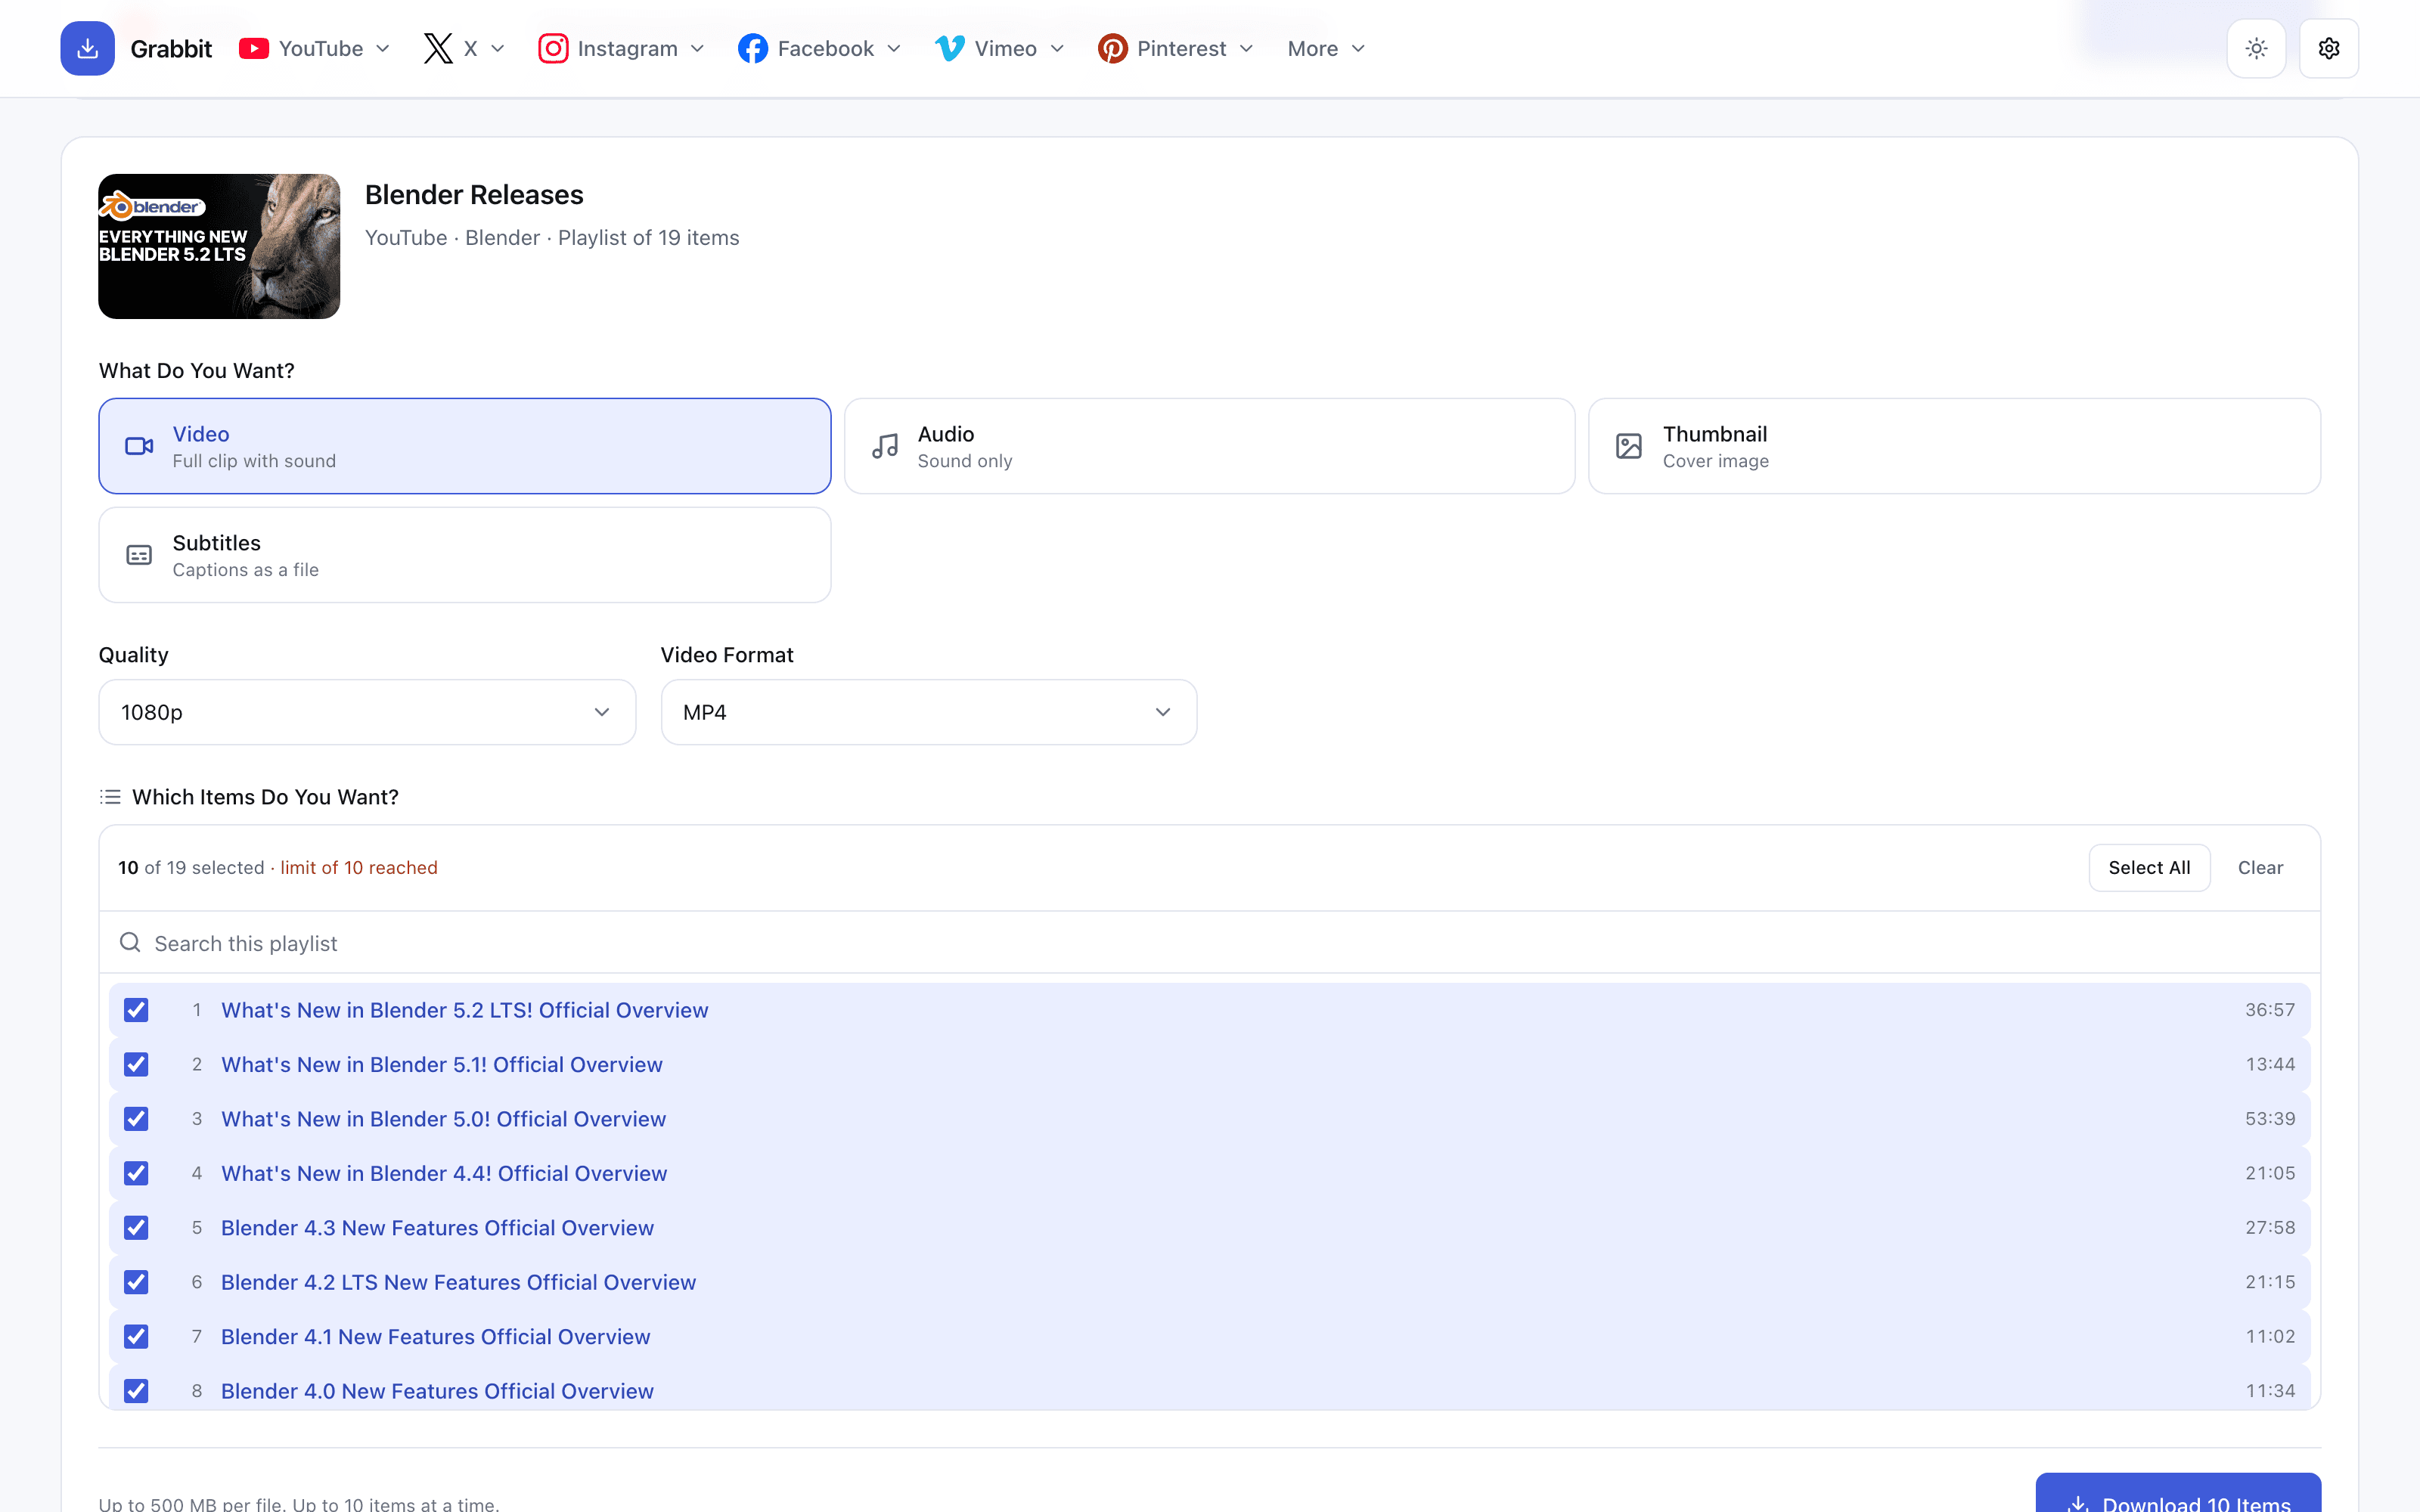
Task: Choose the Video option card
Action: (x=465, y=446)
